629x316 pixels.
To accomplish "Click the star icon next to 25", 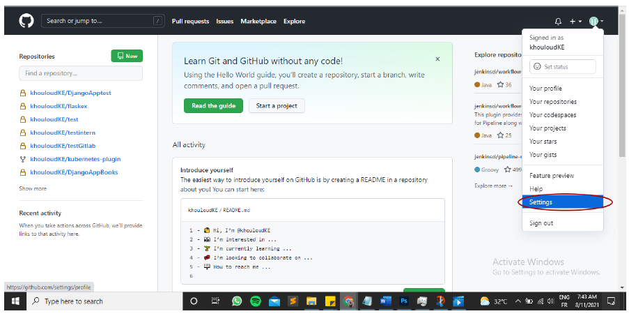I will click(x=500, y=135).
